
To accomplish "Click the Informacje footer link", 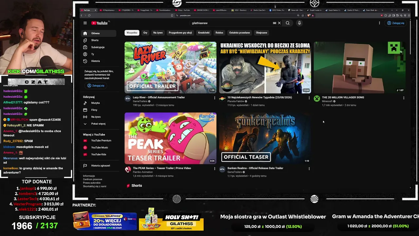I will pos(89,176).
